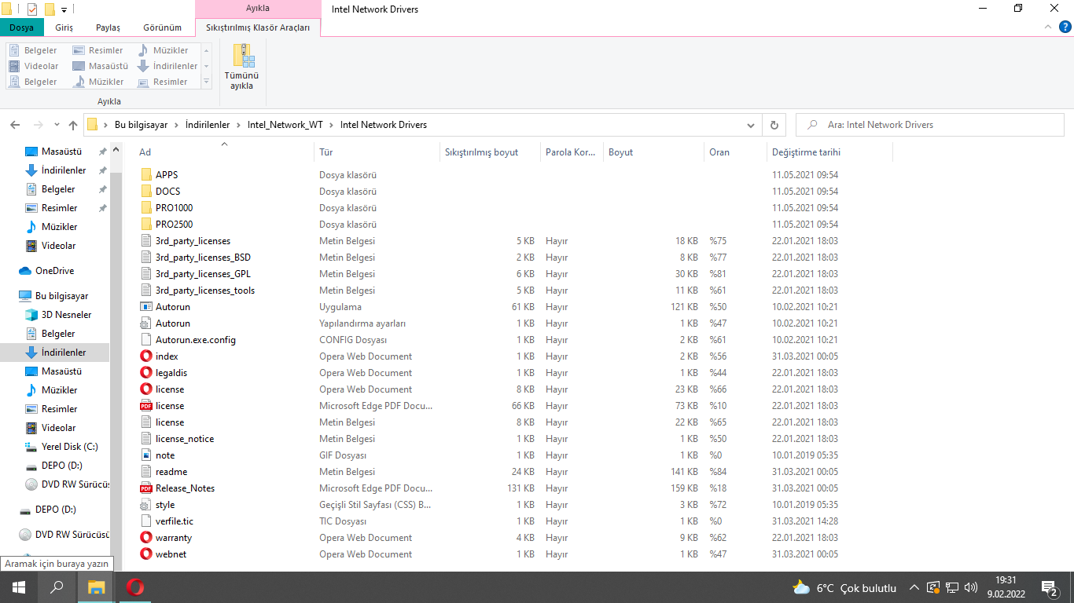Select OneDrive in the navigation pane
Viewport: 1074px width, 603px height.
pos(55,271)
